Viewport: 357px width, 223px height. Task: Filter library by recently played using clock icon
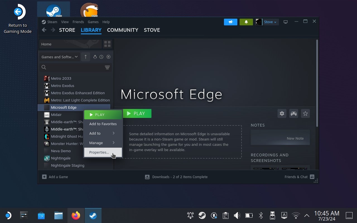(x=102, y=57)
